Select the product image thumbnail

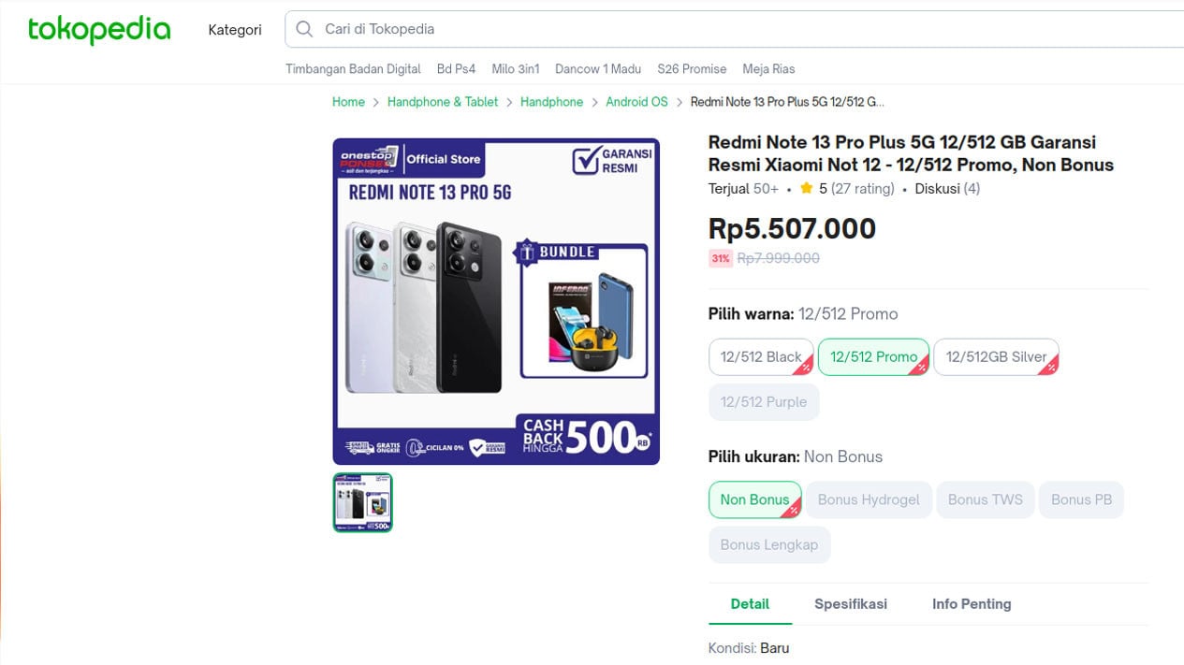pyautogui.click(x=363, y=503)
